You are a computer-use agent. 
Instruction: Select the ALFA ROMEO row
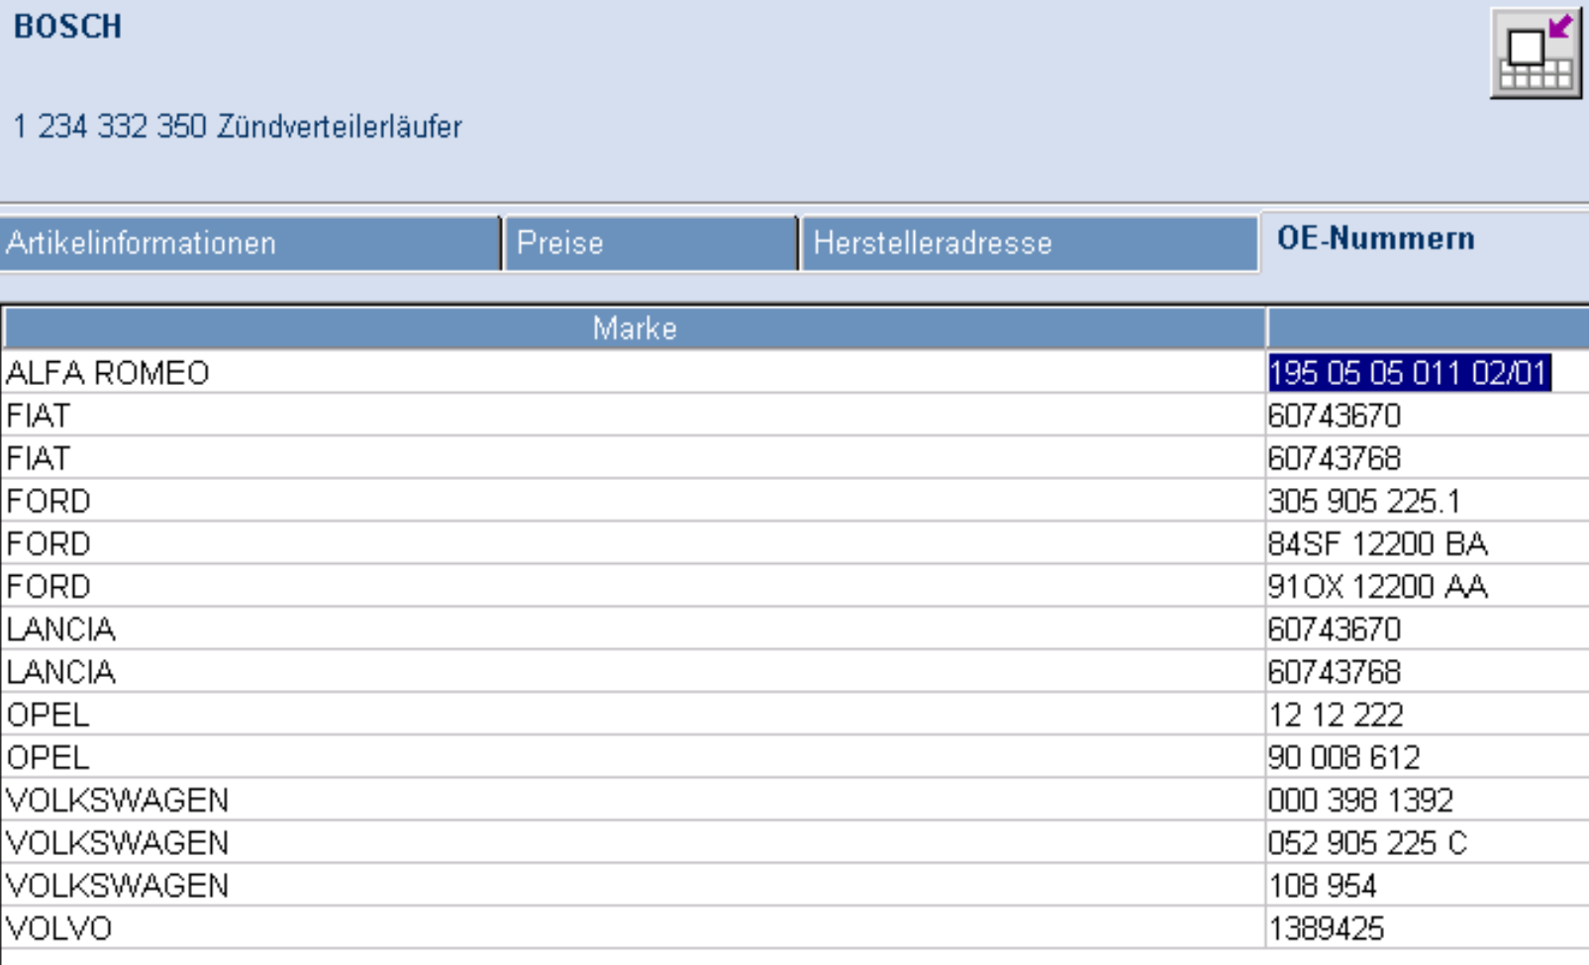pos(795,372)
